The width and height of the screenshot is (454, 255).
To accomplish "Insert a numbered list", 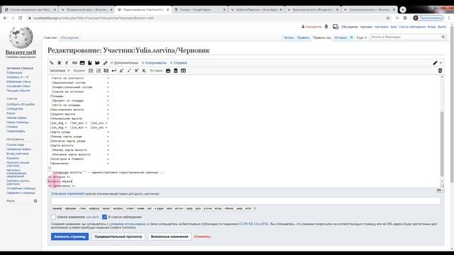I will 99,71.
